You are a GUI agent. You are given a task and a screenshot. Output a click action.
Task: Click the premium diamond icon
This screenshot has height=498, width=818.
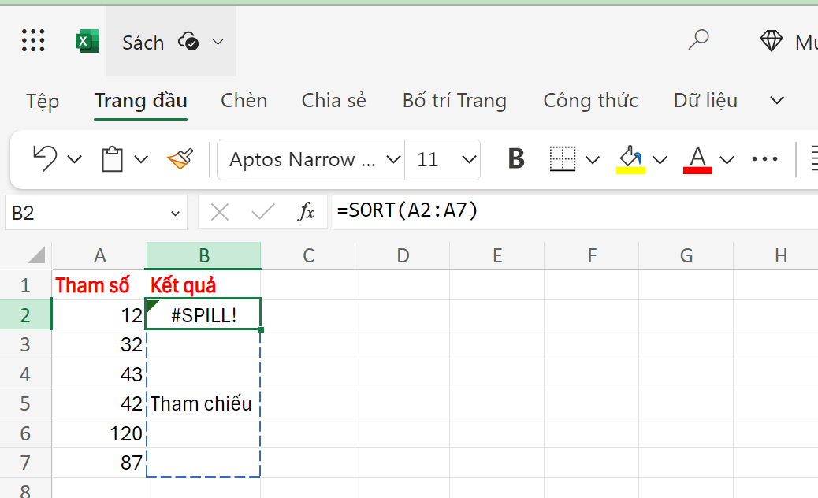(x=771, y=41)
